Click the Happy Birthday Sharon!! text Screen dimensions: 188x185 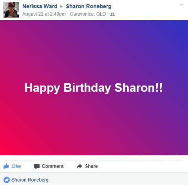93,88
